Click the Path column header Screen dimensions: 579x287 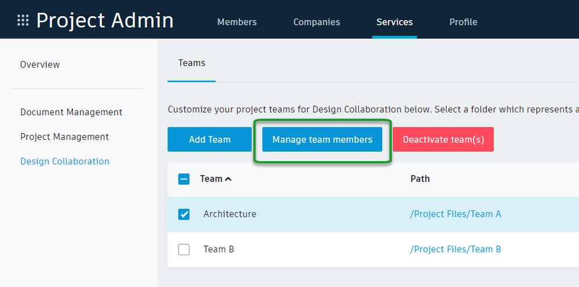pyautogui.click(x=420, y=179)
